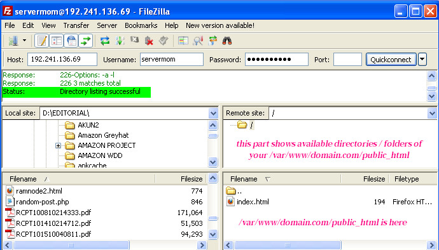This screenshot has height=250, width=439.
Task: Click the Quickconnect button
Action: (x=391, y=60)
